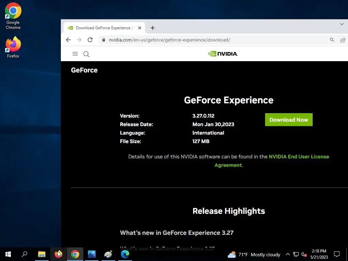The image size is (348, 261).
Task: Open the Photos app from taskbar
Action: click(x=92, y=254)
